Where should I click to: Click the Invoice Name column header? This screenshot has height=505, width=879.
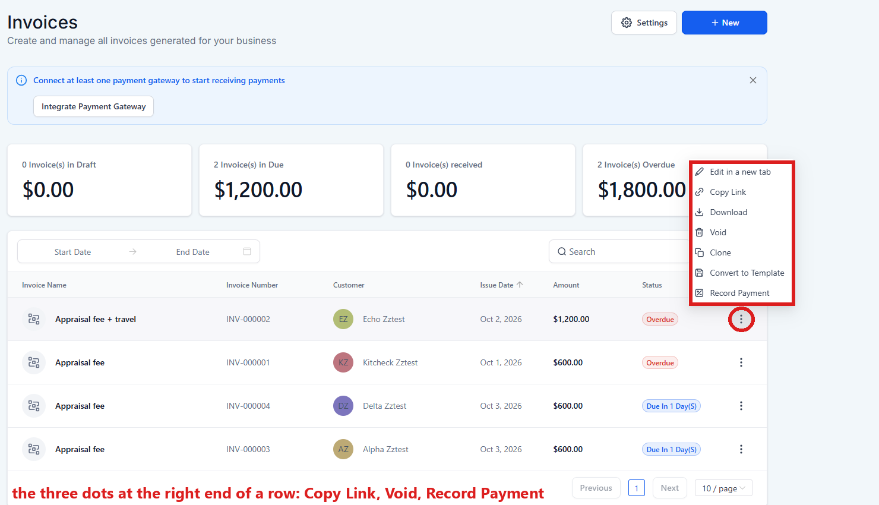[x=44, y=285]
